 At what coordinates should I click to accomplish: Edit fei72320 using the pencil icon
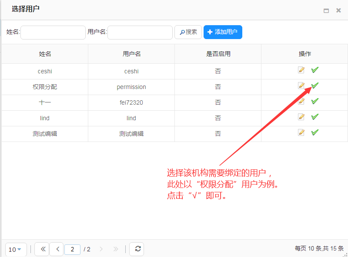[301, 101]
